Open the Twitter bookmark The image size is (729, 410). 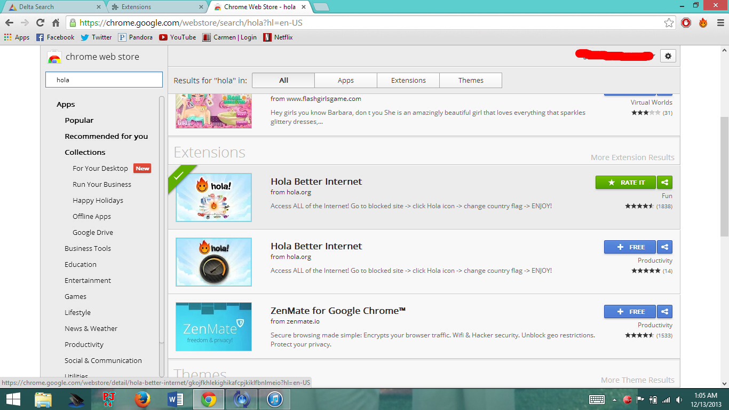pyautogui.click(x=96, y=37)
